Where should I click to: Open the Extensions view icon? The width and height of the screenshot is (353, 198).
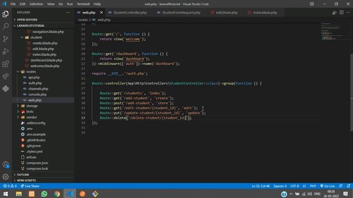point(6,64)
